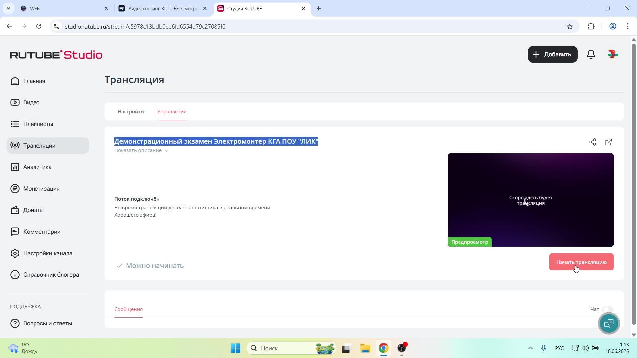Switch to the Настройки tab

[131, 112]
